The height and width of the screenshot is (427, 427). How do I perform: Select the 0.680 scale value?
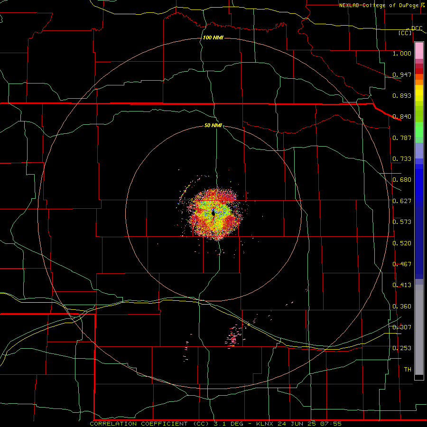(x=402, y=180)
